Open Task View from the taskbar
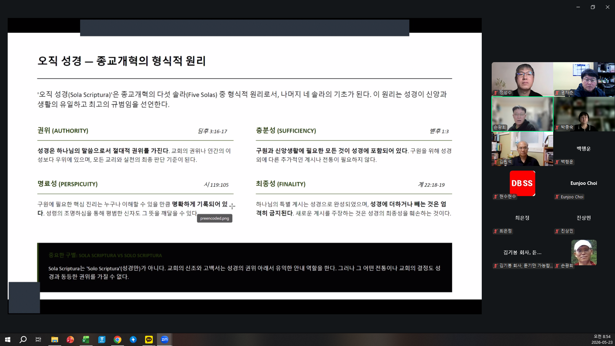 coord(38,340)
